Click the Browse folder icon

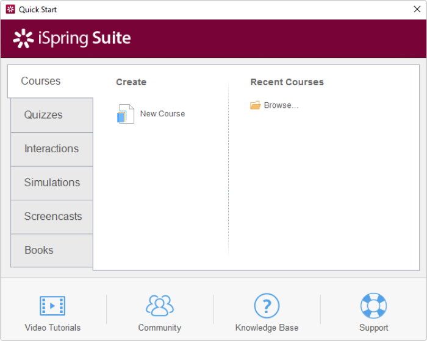[255, 105]
